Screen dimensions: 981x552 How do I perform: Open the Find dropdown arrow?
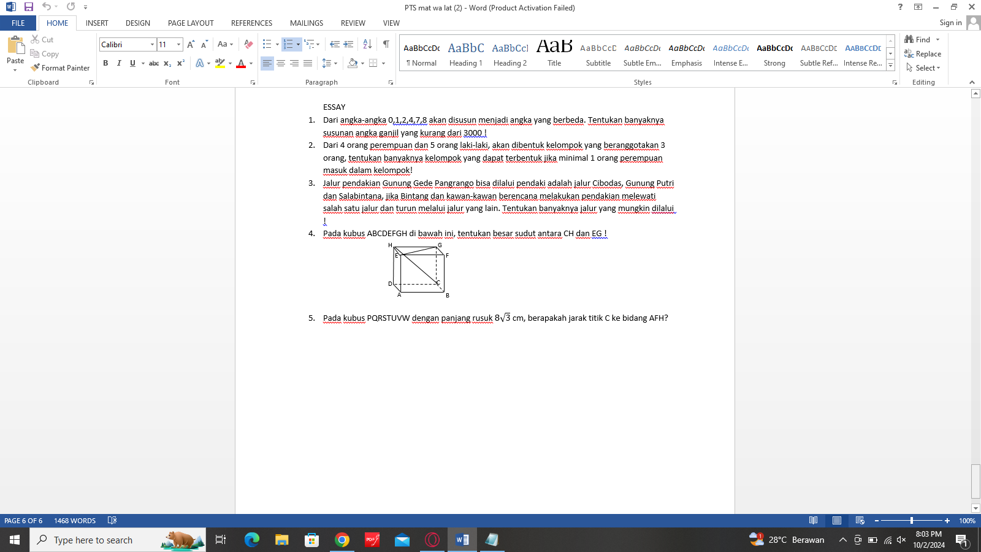[x=937, y=39]
